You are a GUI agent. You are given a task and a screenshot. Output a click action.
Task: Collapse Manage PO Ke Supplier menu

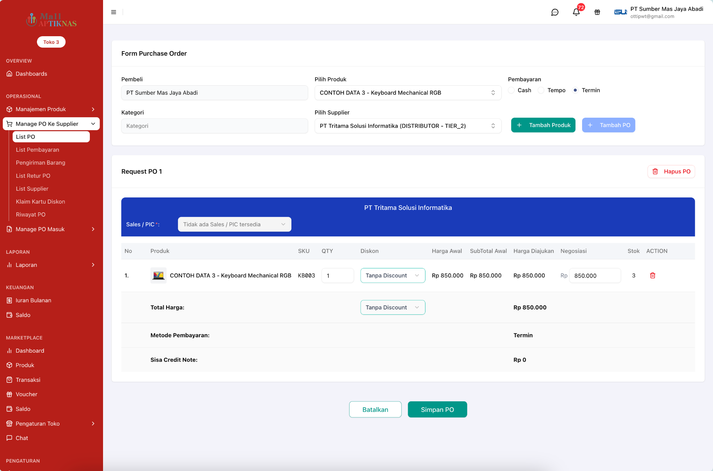51,124
